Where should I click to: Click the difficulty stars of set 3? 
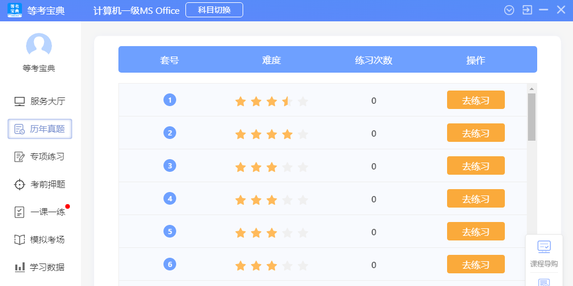pos(271,167)
